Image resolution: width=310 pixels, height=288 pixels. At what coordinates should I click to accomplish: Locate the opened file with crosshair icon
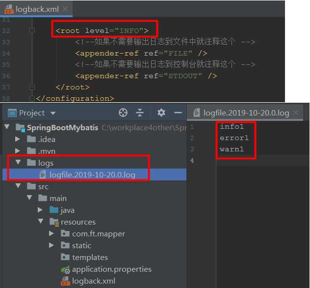pyautogui.click(x=123, y=113)
